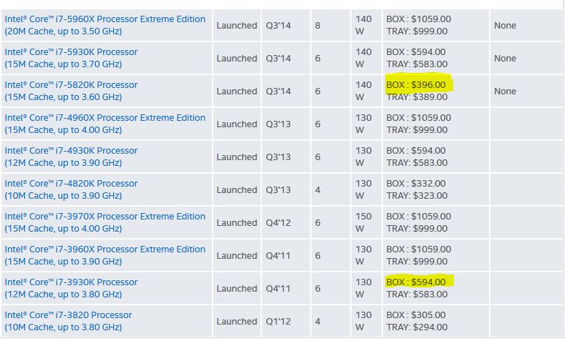
Task: Click the TRAY: $294.00 price text
Action: 417,327
